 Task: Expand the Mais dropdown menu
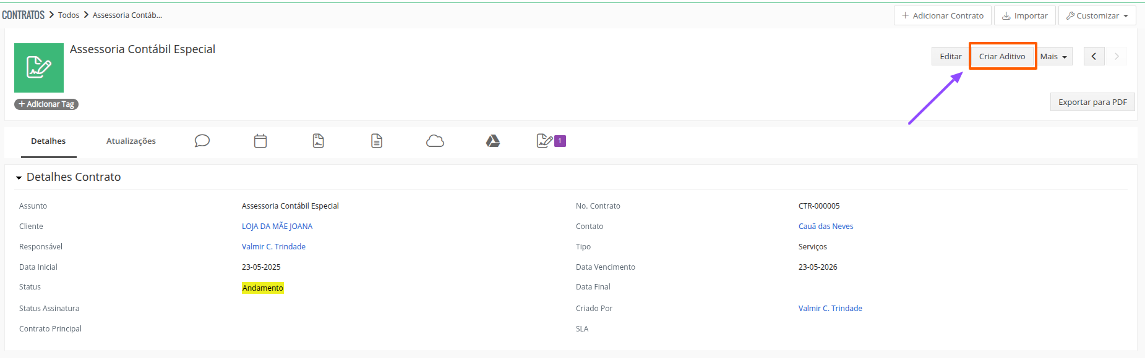1053,56
